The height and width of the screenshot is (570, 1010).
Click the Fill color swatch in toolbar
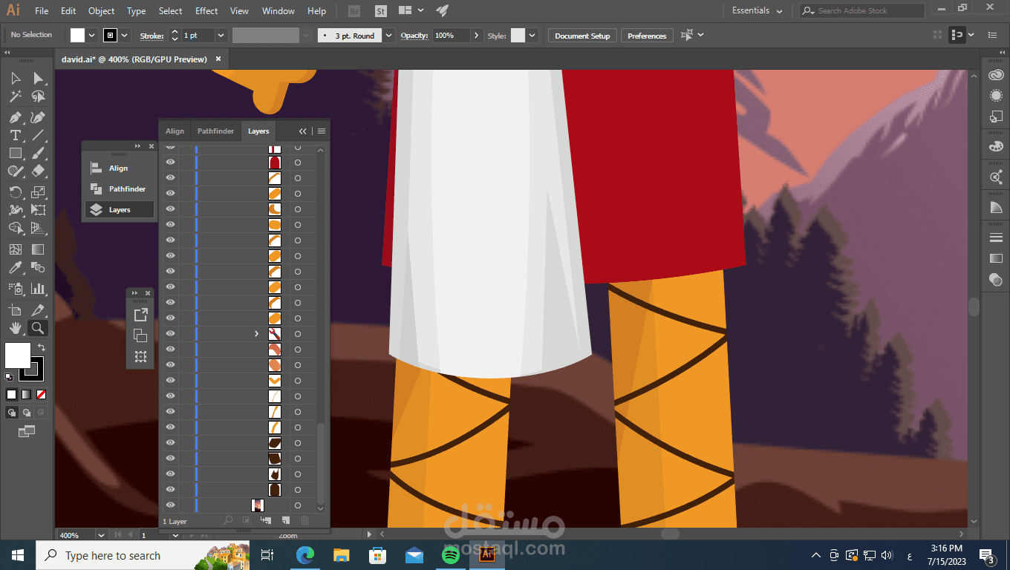[17, 356]
